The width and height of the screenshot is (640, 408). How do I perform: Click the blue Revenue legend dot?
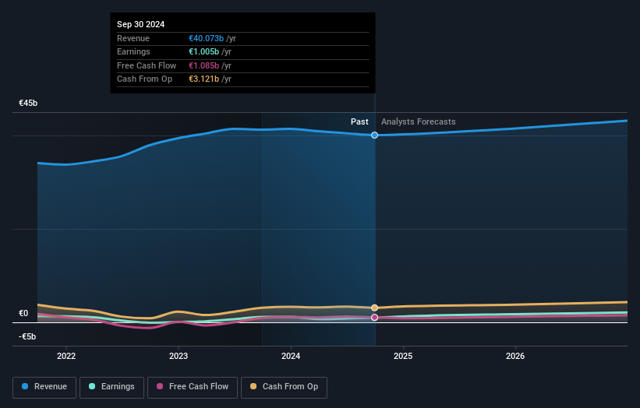click(25, 386)
